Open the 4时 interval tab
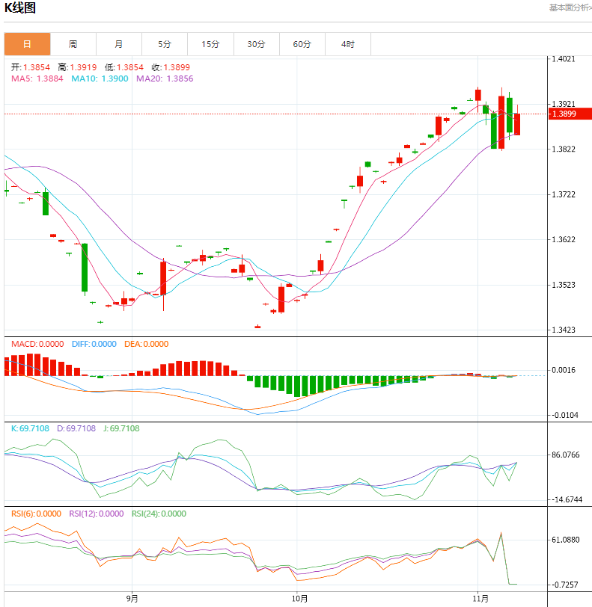The image size is (592, 607). [x=348, y=44]
